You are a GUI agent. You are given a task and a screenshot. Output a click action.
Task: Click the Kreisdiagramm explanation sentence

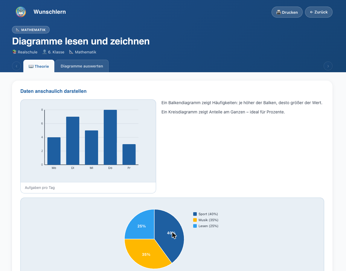pos(223,112)
